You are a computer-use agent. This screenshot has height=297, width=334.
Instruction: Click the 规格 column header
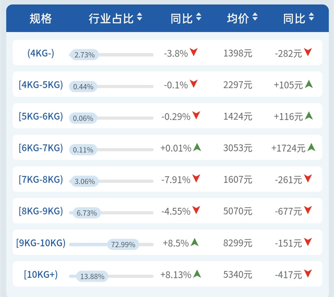click(x=41, y=18)
